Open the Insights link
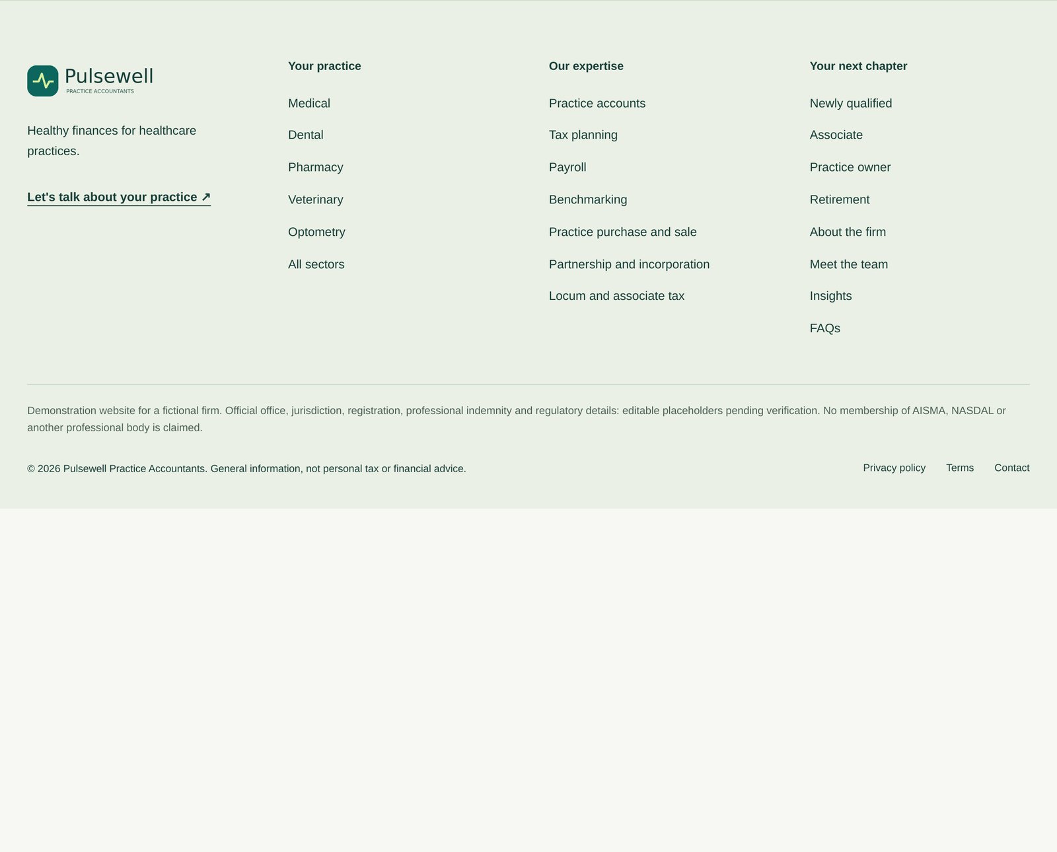Screen dimensions: 1057x852 coord(831,296)
